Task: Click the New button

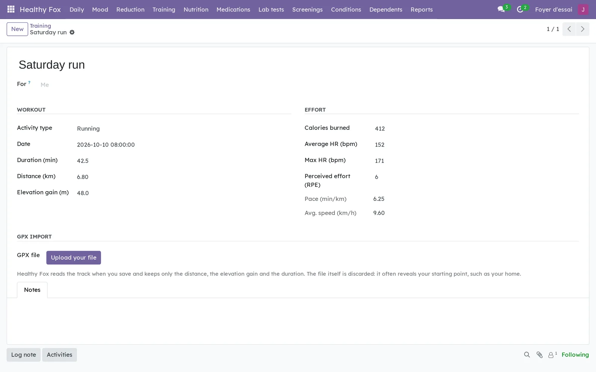Action: point(17,29)
